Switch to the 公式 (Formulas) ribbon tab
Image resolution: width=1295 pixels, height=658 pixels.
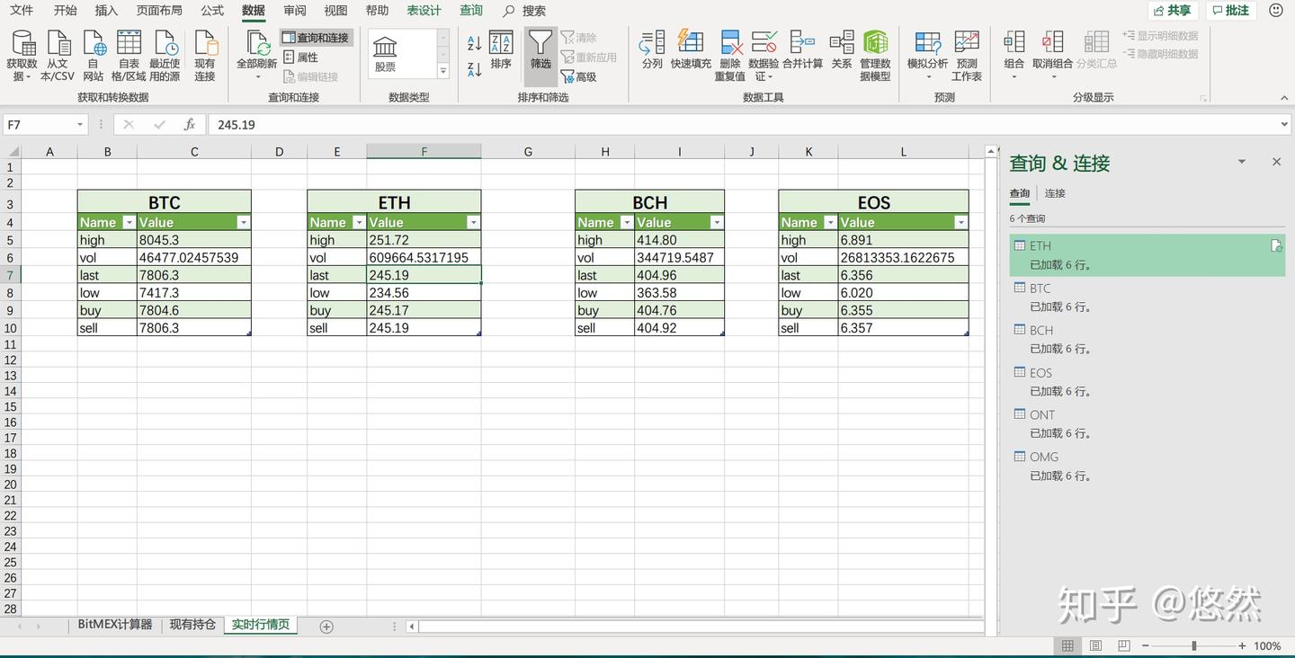[x=212, y=11]
